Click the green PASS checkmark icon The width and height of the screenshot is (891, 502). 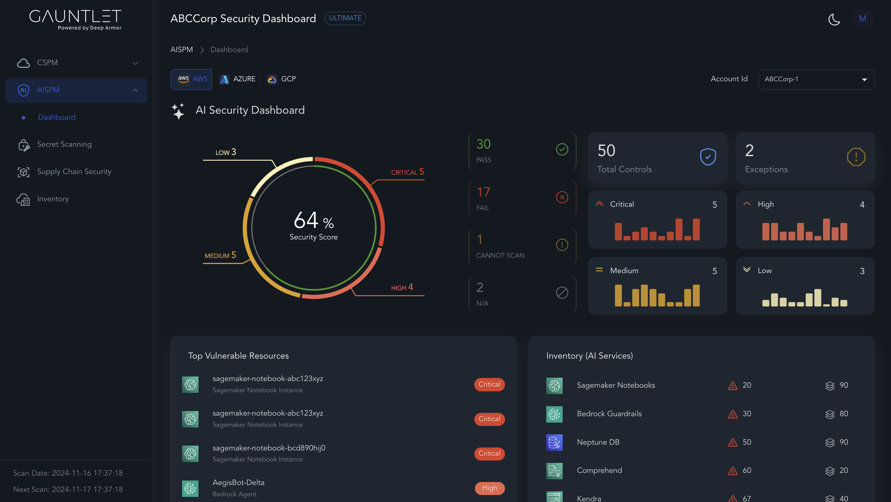point(562,149)
